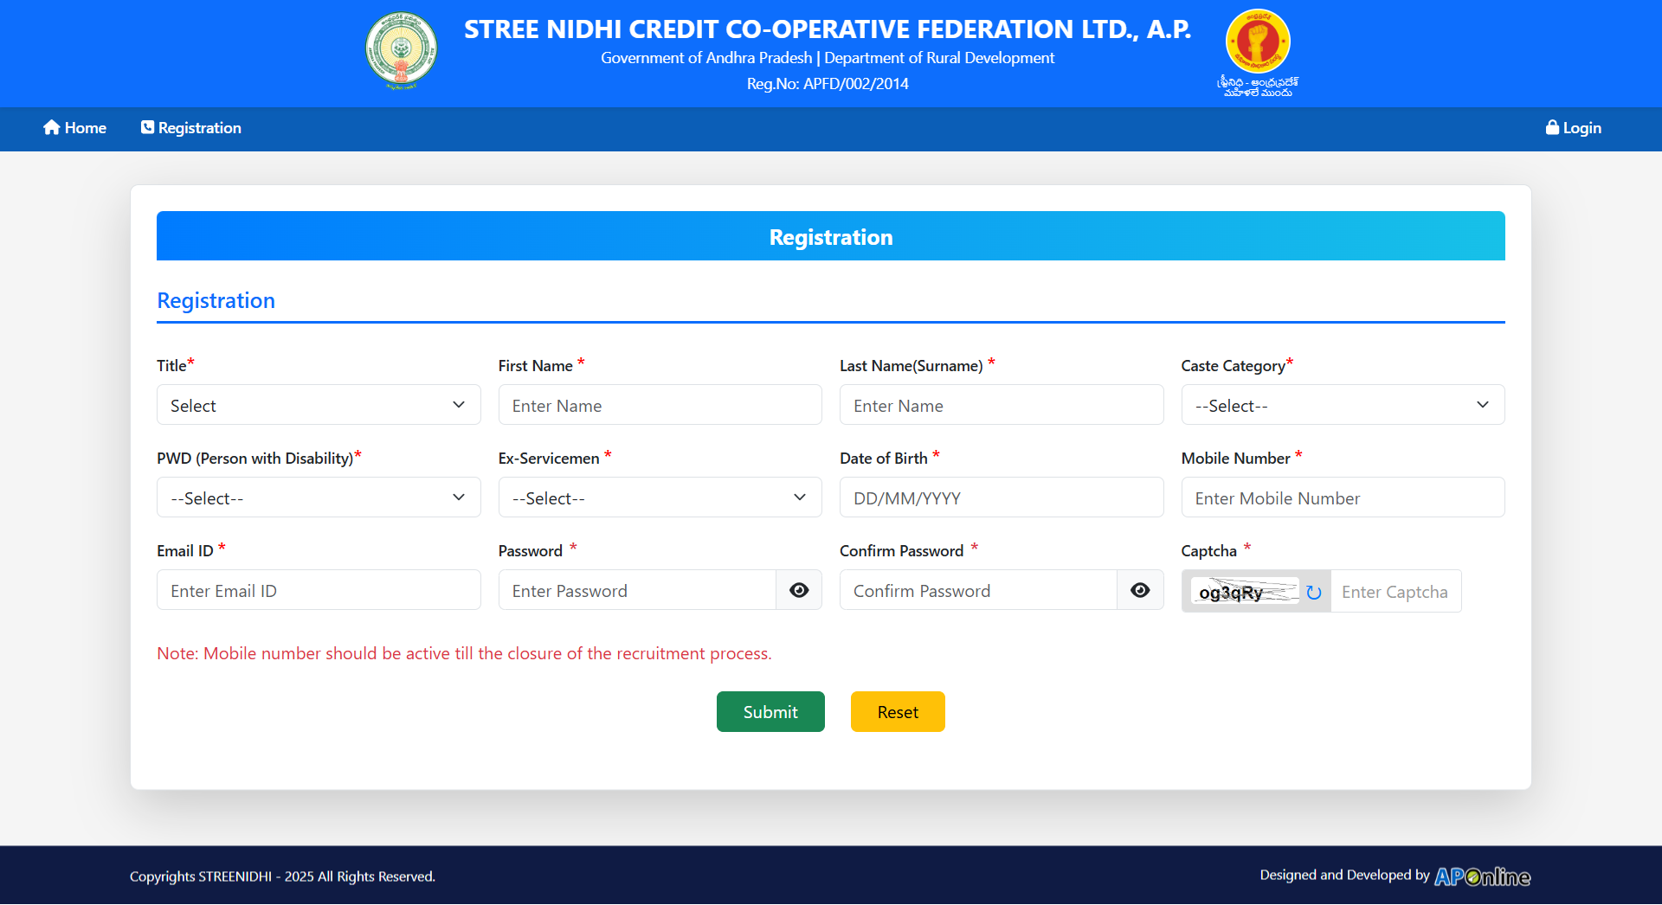This screenshot has width=1662, height=905.
Task: Click into the Enter Captcha text box
Action: (1395, 592)
